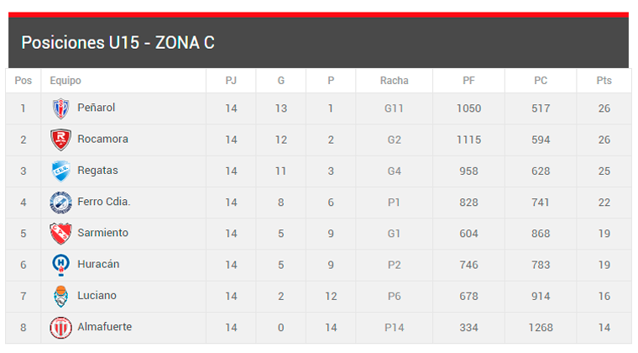This screenshot has width=638, height=353.
Task: Open the Almafuerte team link
Action: click(x=104, y=327)
